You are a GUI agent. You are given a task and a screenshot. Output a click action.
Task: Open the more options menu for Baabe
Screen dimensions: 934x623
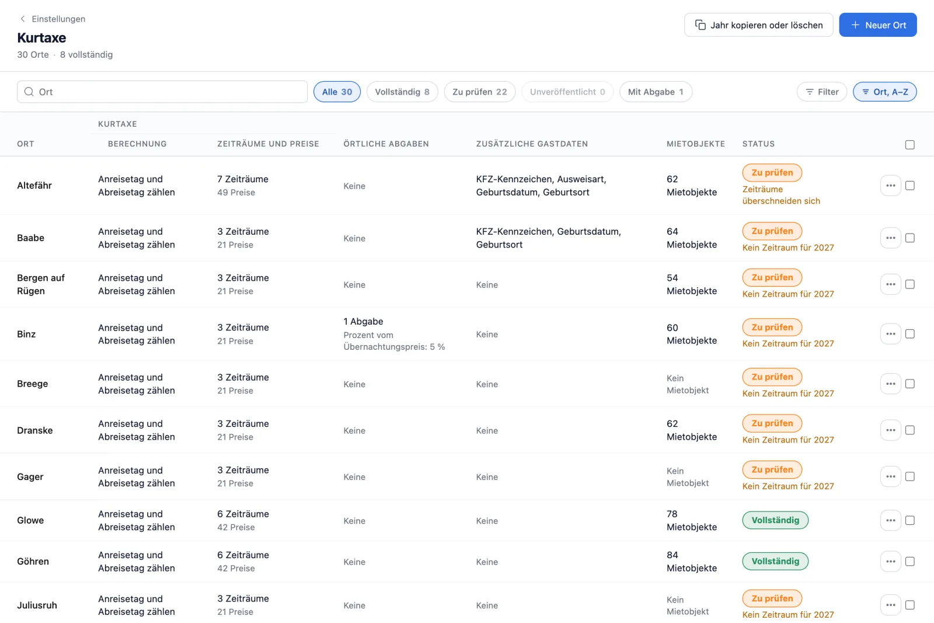pyautogui.click(x=890, y=238)
